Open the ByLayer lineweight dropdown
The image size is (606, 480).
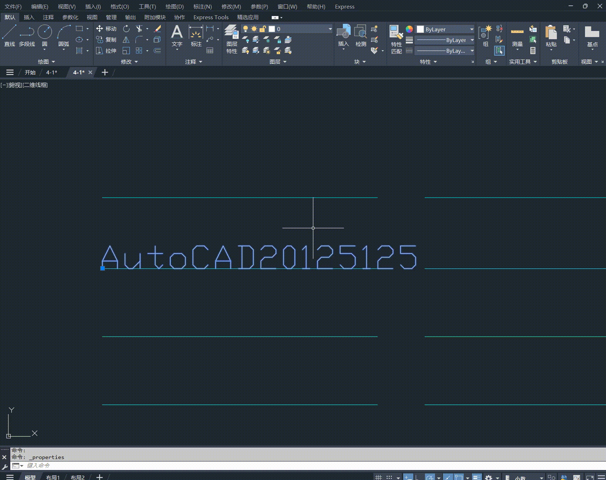tap(445, 40)
